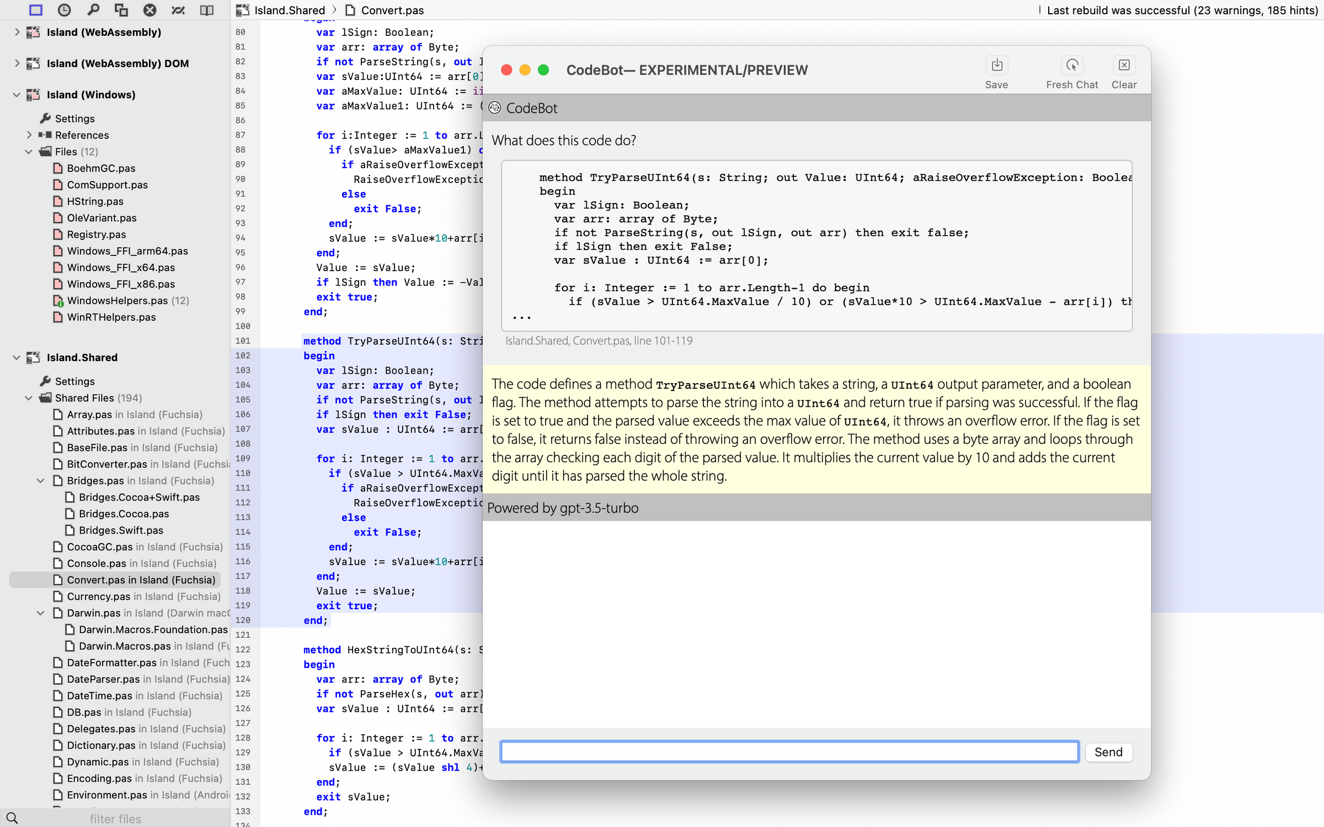Image resolution: width=1324 pixels, height=827 pixels.
Task: Expand the References node under Island (Windows)
Action: [29, 135]
